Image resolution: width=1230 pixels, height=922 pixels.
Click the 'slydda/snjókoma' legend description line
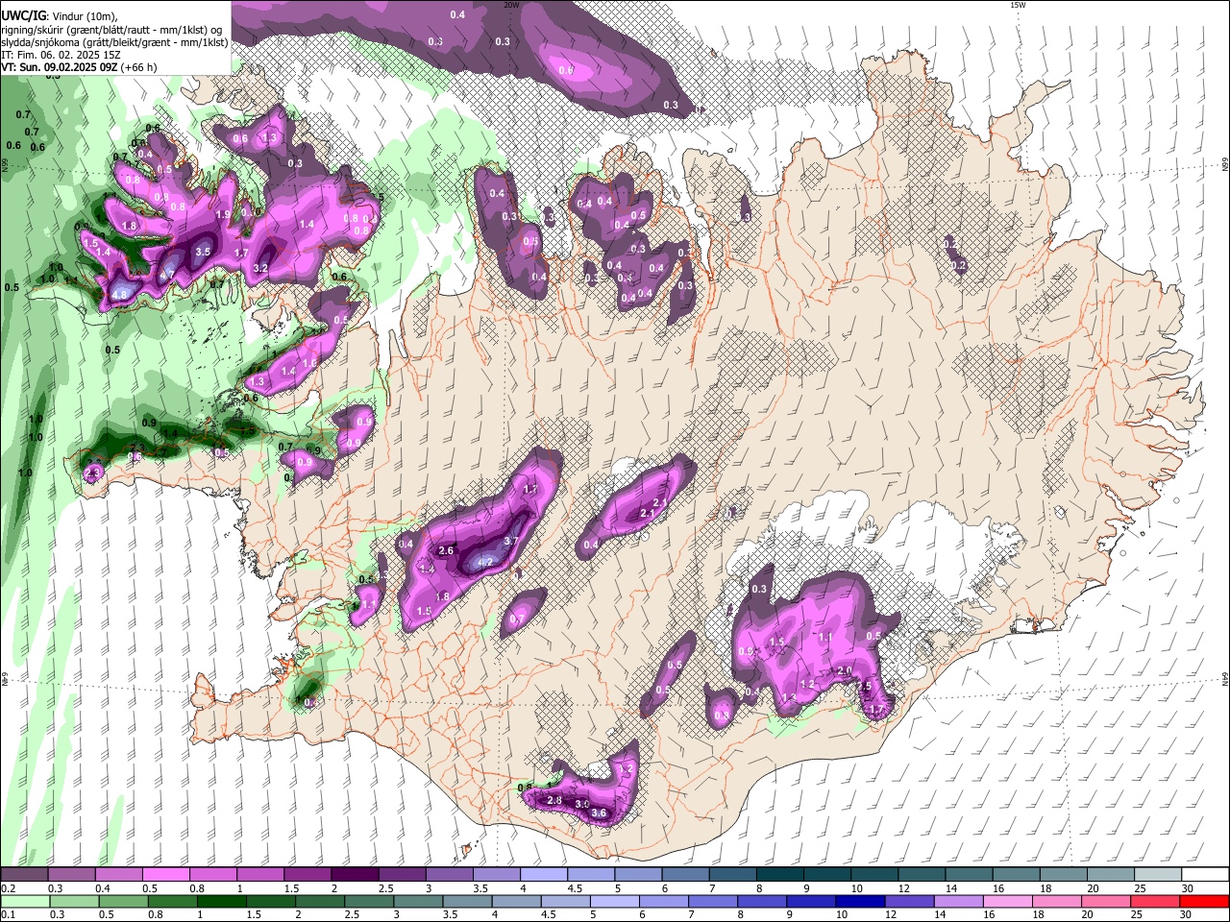point(114,42)
